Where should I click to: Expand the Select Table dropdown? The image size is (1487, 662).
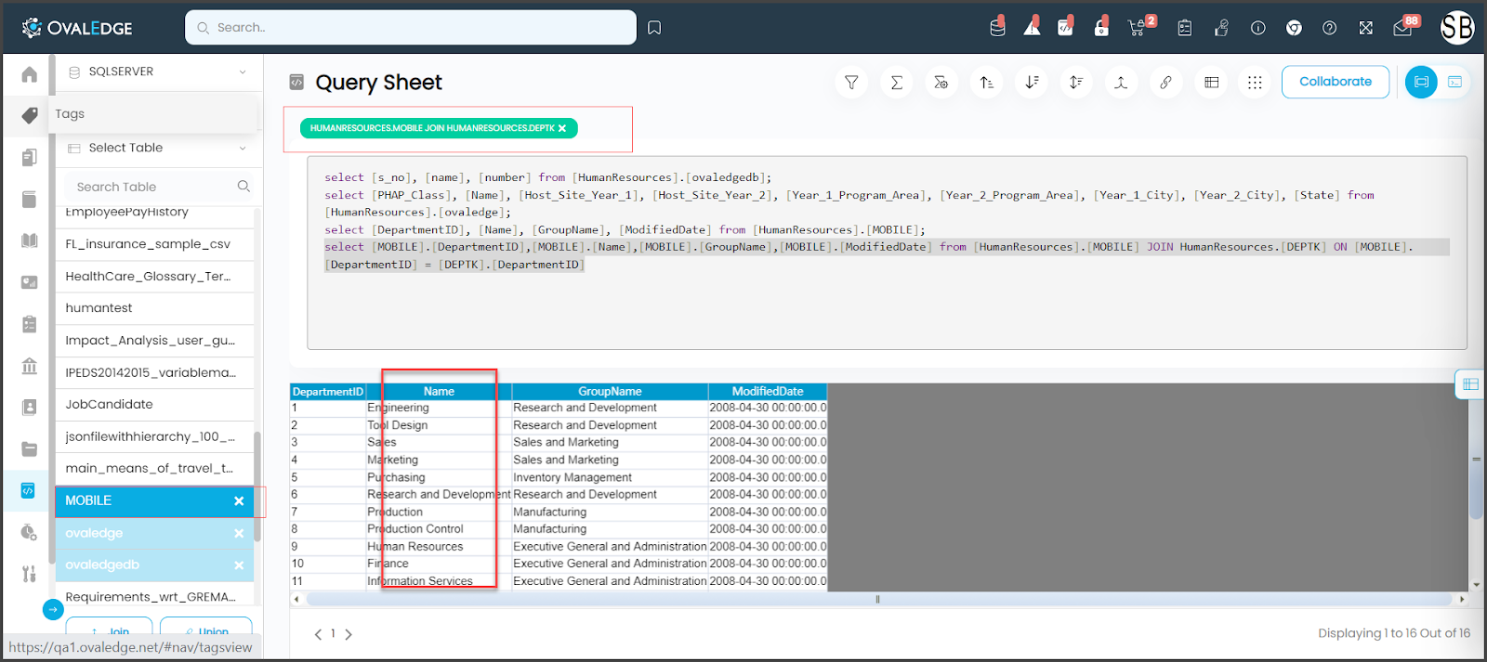[x=158, y=148]
